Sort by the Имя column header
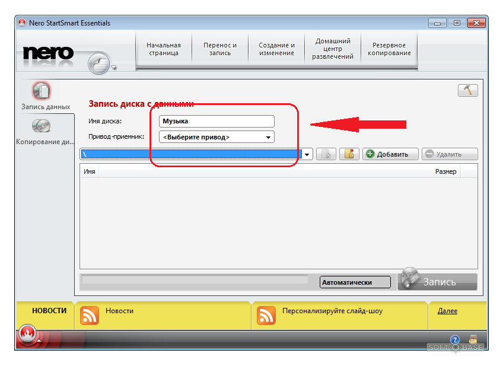Viewport: 503px width, 366px height. pos(90,171)
